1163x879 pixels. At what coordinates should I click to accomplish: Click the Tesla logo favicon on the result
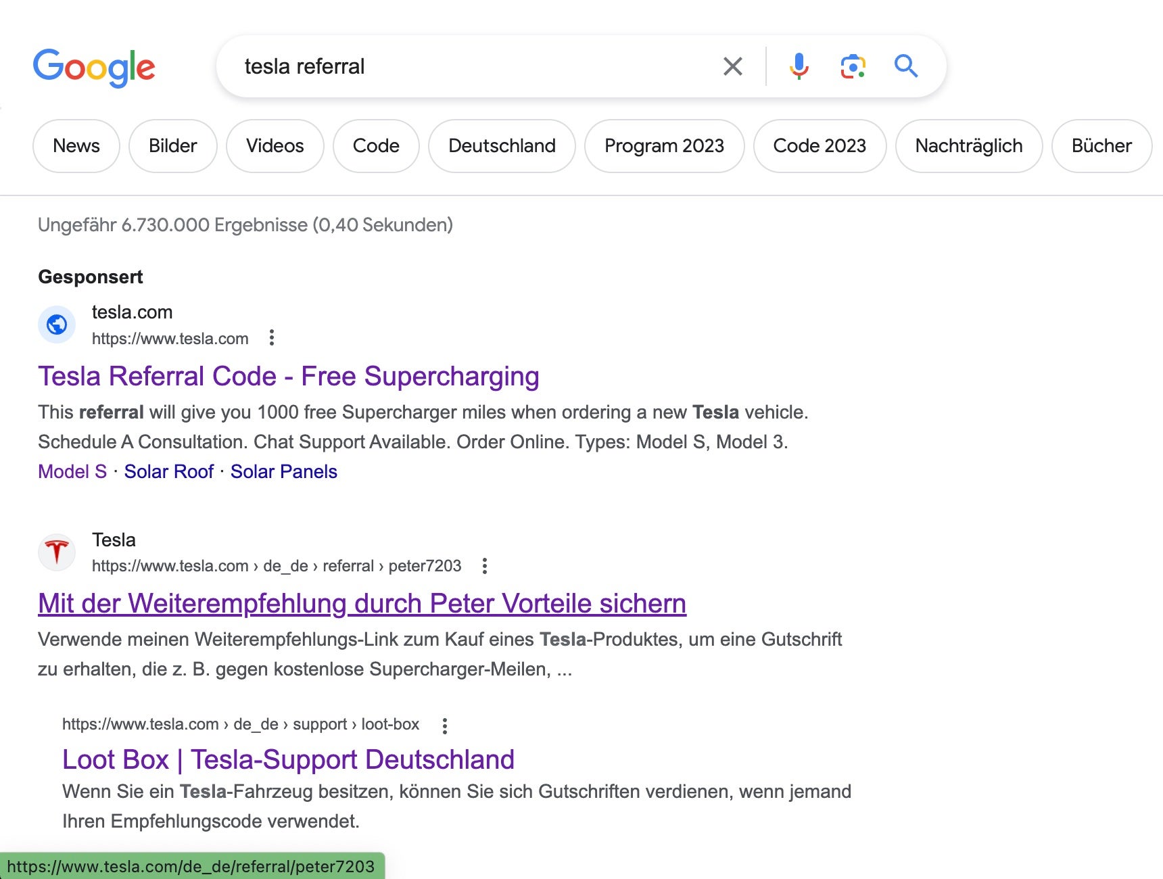click(57, 552)
